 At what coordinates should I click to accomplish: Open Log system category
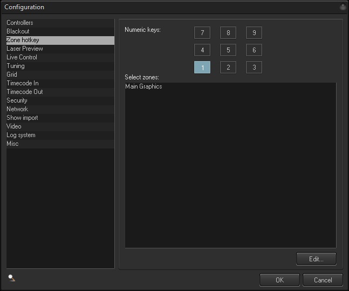point(21,135)
